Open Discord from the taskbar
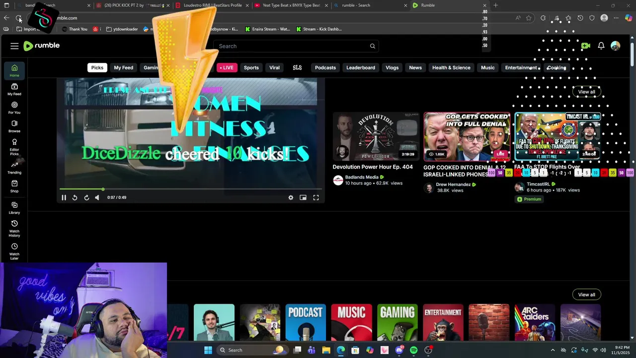 tap(399, 350)
